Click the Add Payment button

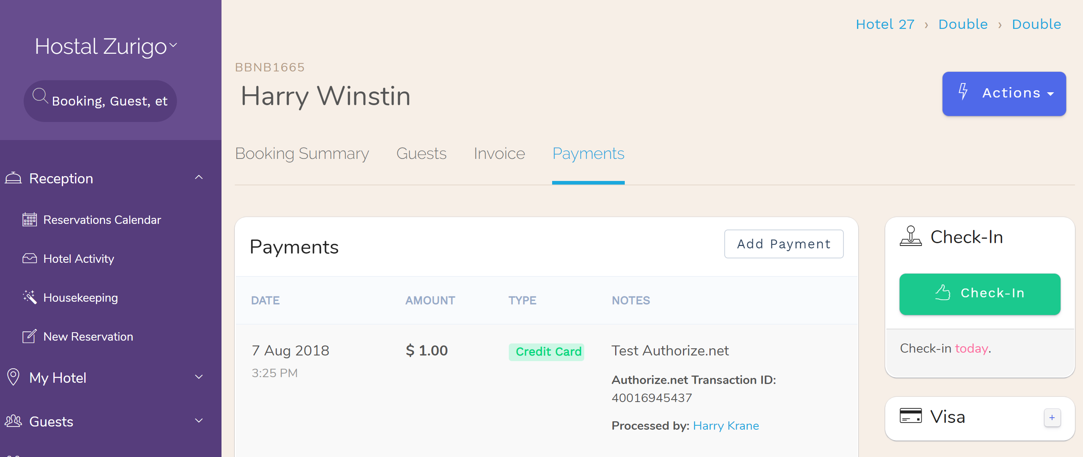coord(784,244)
